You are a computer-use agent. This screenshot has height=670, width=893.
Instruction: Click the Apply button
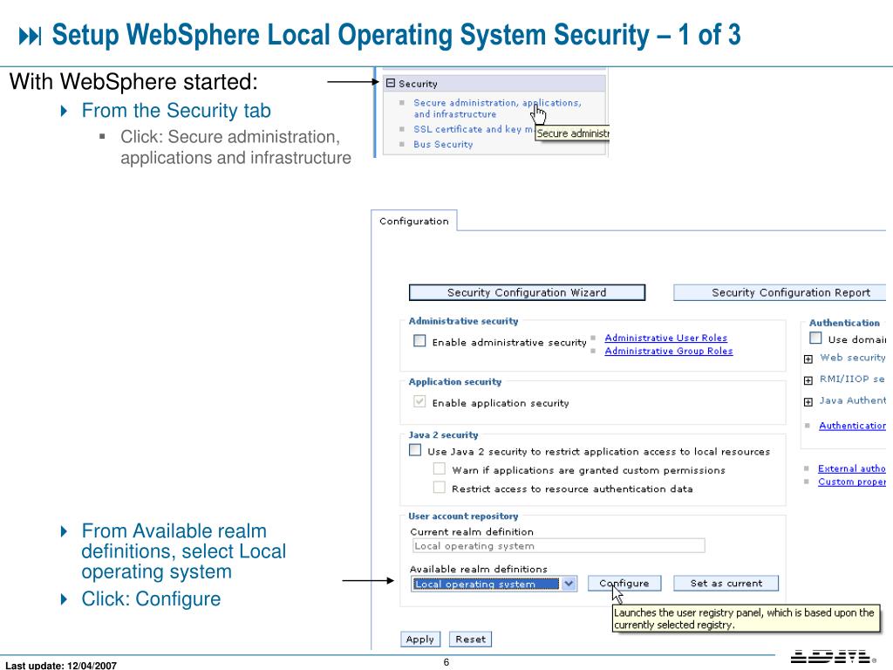coord(419,639)
